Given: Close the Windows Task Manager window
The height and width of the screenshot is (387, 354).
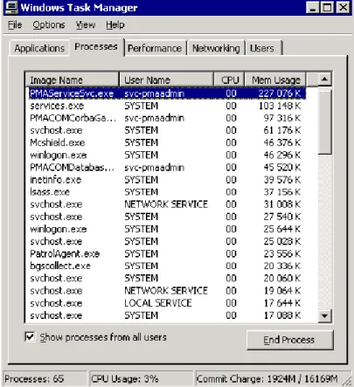Looking at the screenshot, I should click(343, 7).
